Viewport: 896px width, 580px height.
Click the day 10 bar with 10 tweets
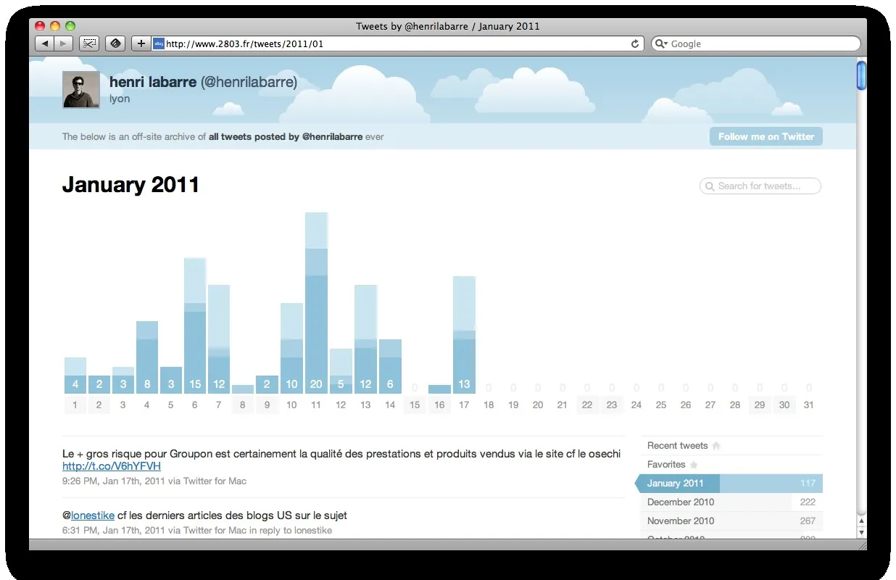[x=291, y=348]
